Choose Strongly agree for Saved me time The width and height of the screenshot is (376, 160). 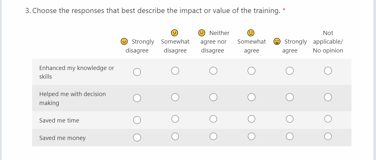[289, 119]
